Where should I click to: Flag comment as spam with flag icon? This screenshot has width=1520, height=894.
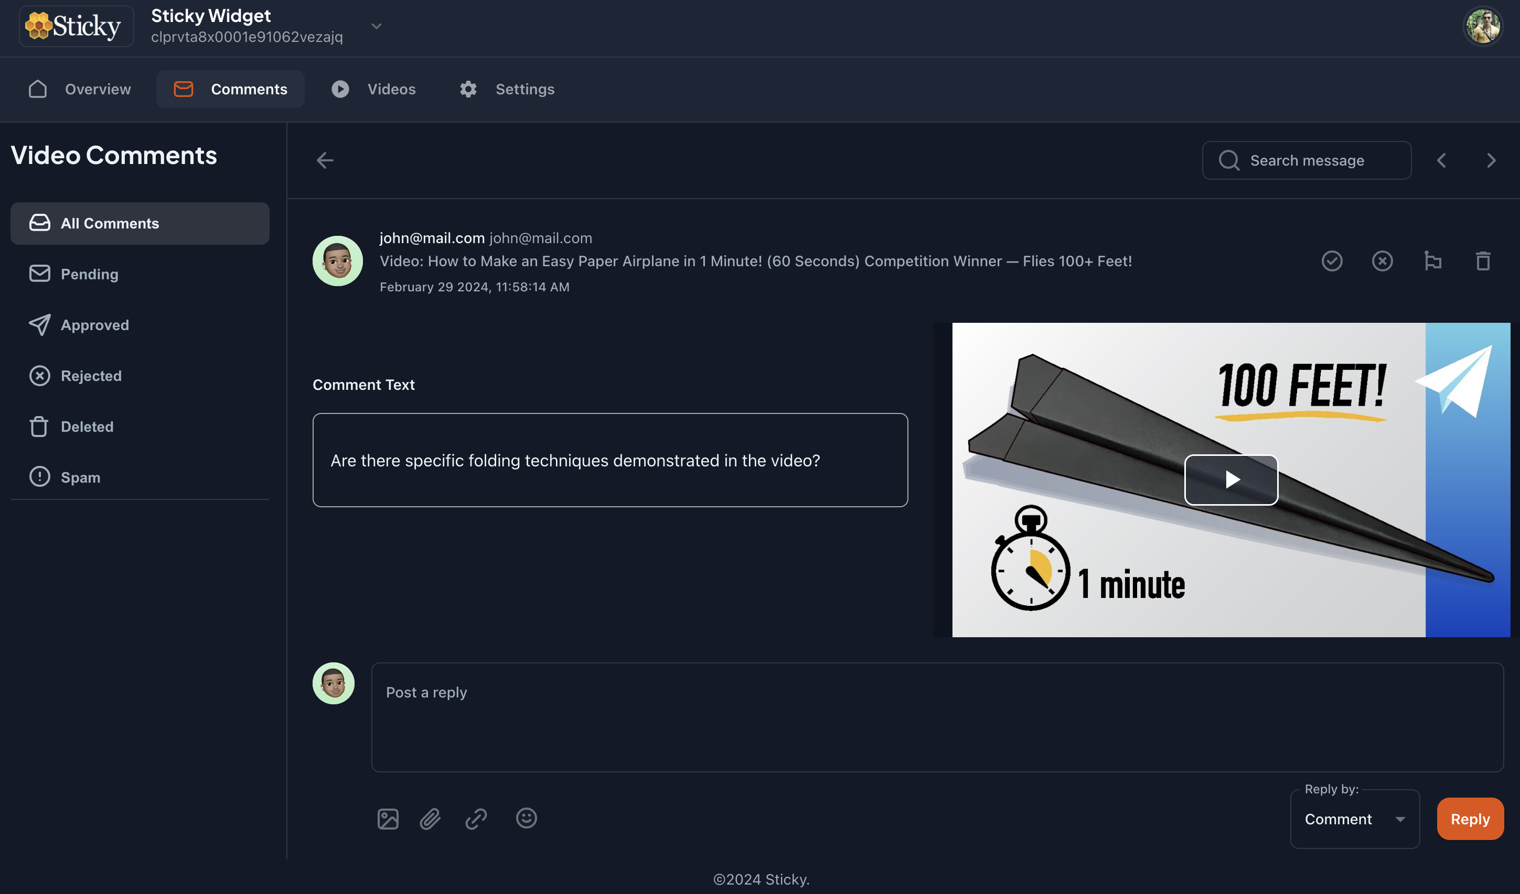tap(1432, 261)
